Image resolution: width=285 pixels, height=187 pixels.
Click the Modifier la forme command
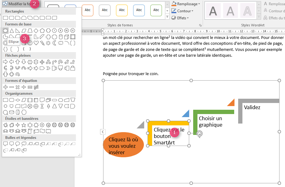pyautogui.click(x=18, y=4)
